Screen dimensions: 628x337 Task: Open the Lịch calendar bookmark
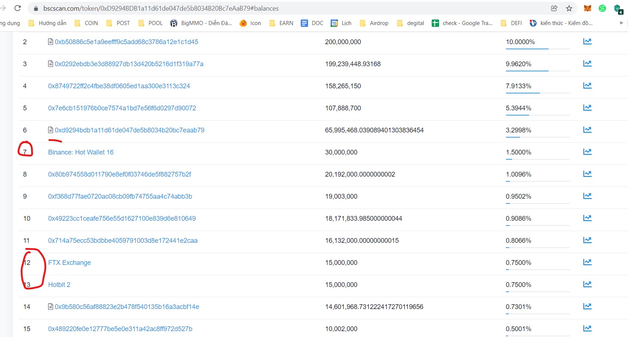click(x=341, y=23)
